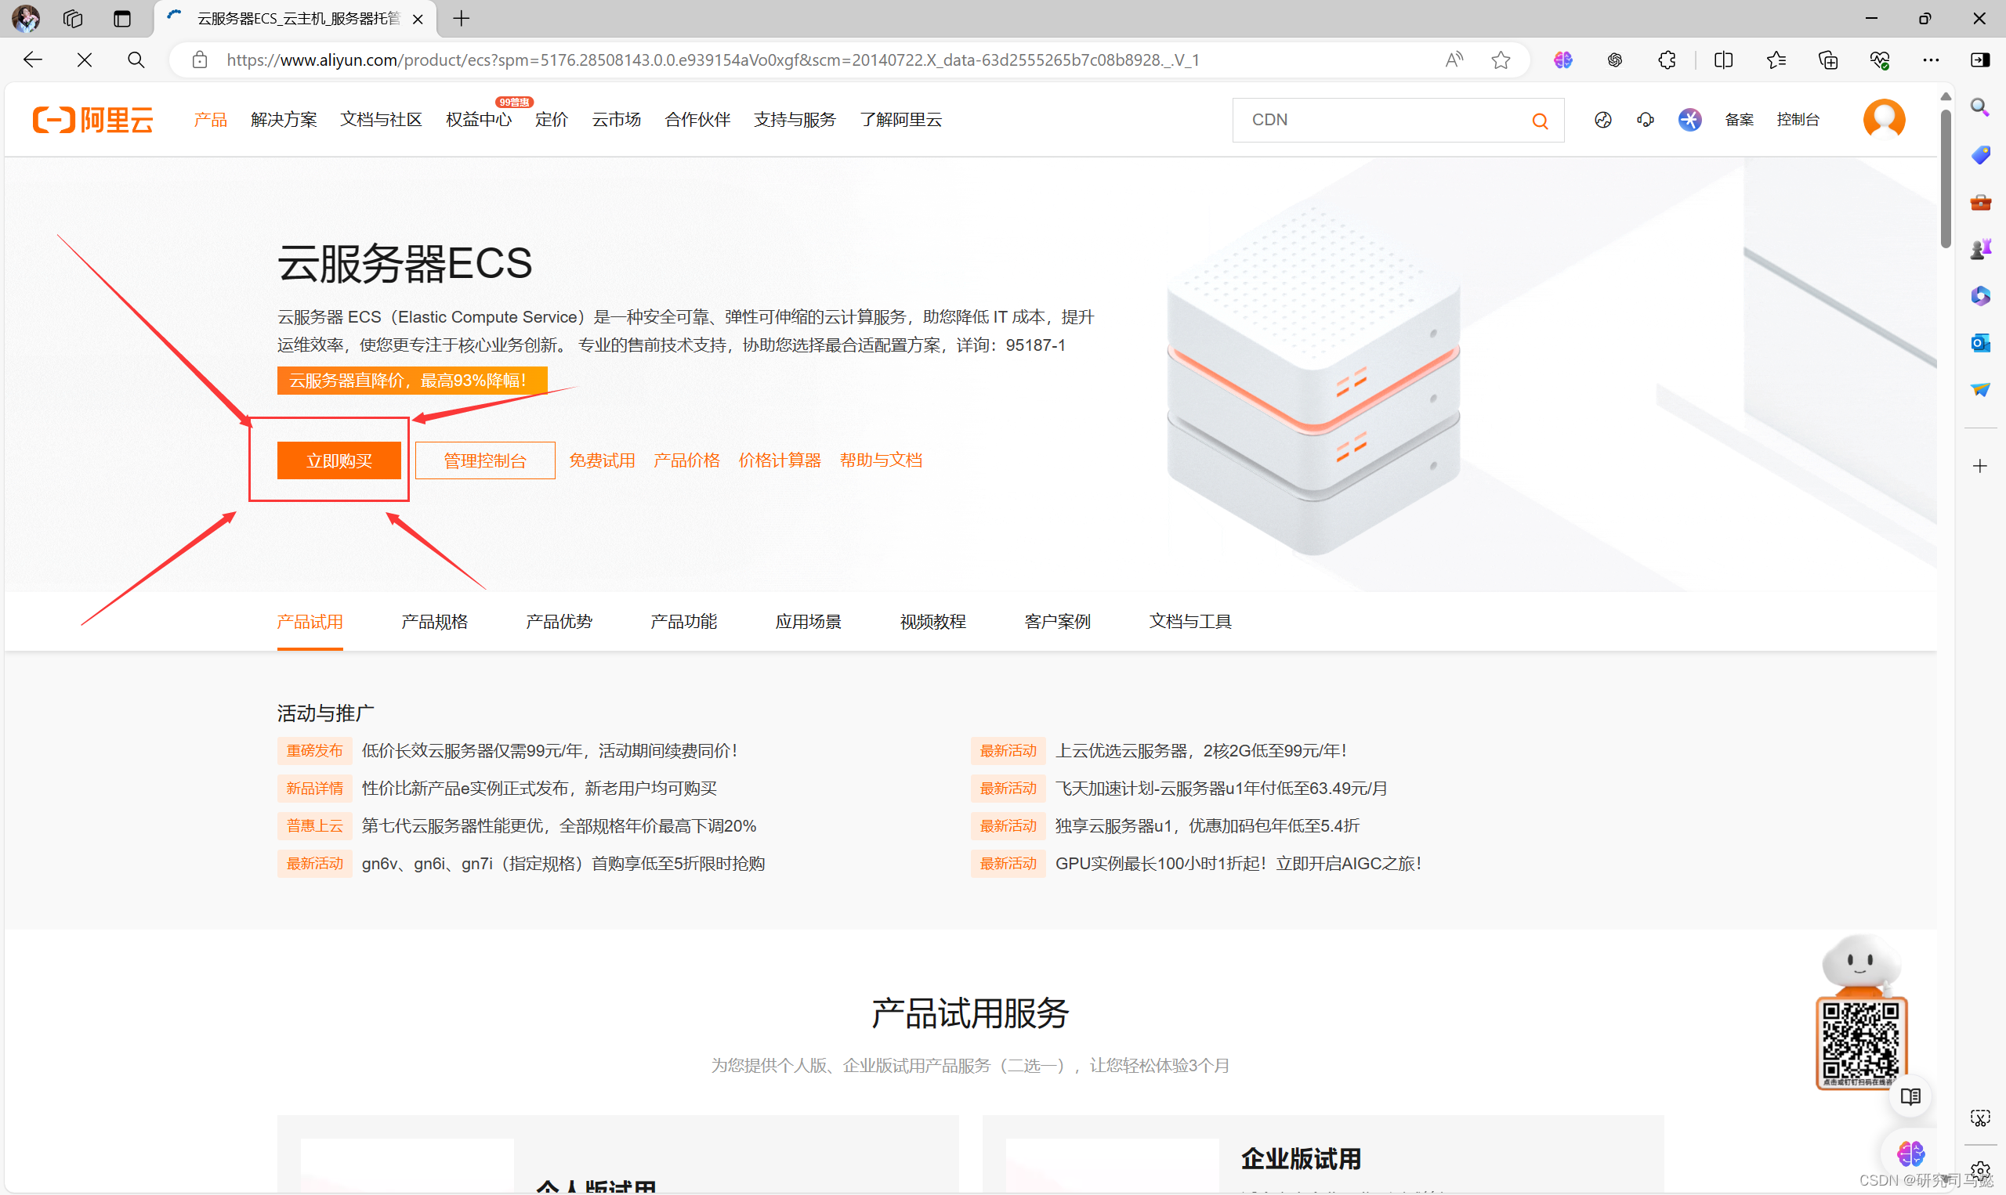
Task: Open sidebar Tools briefcase icon
Action: pos(1980,202)
